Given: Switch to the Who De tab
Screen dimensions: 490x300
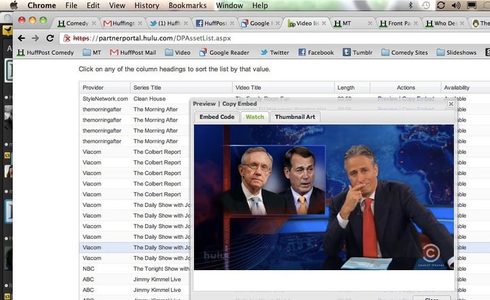Looking at the screenshot, I should pyautogui.click(x=445, y=23).
